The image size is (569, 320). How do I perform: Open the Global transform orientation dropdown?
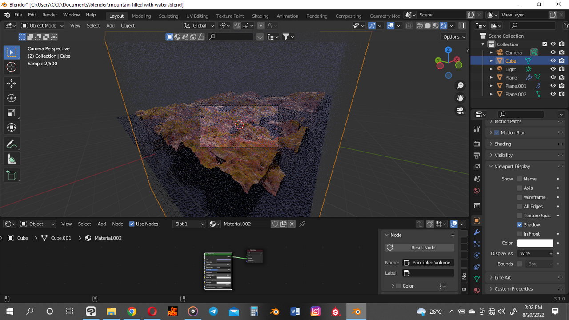(x=199, y=26)
